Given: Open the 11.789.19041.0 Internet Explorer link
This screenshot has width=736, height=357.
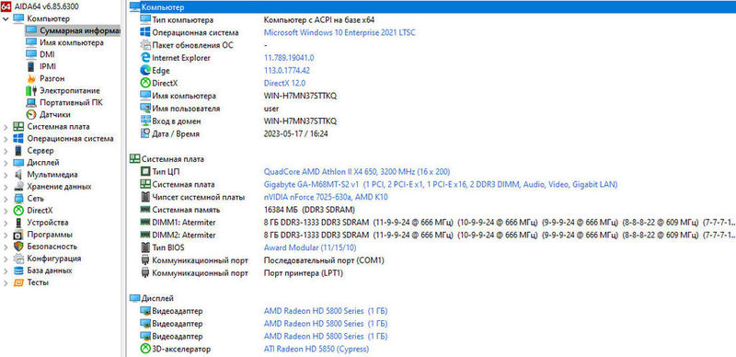Looking at the screenshot, I should click(289, 58).
